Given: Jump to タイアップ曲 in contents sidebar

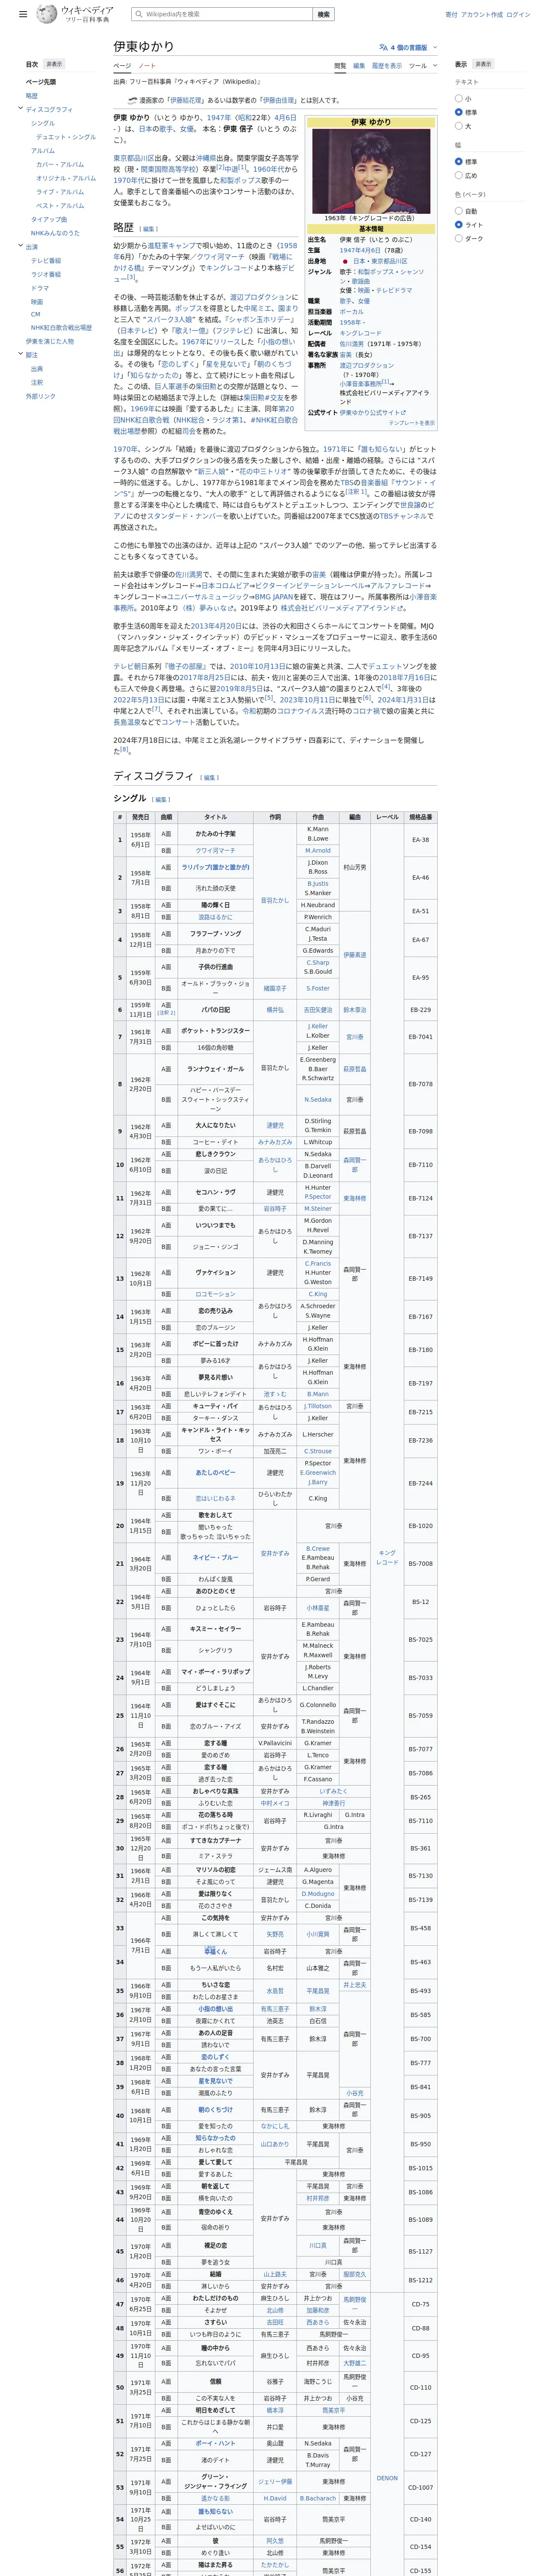Looking at the screenshot, I should [x=48, y=219].
